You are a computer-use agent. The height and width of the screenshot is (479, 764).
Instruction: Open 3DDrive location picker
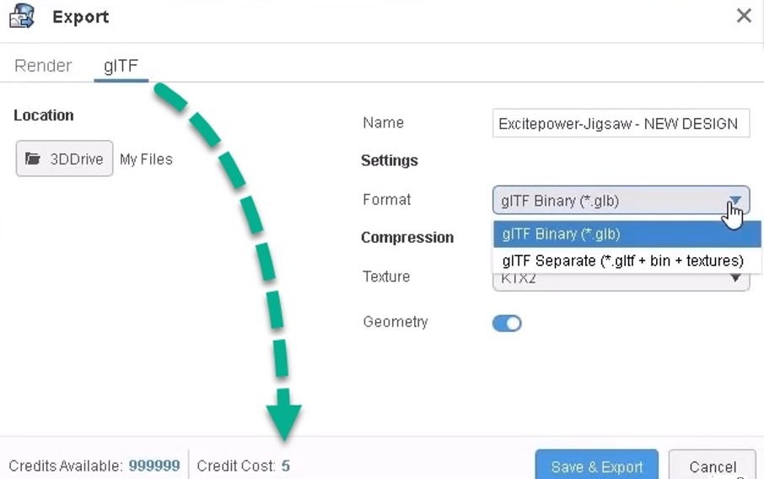(64, 159)
